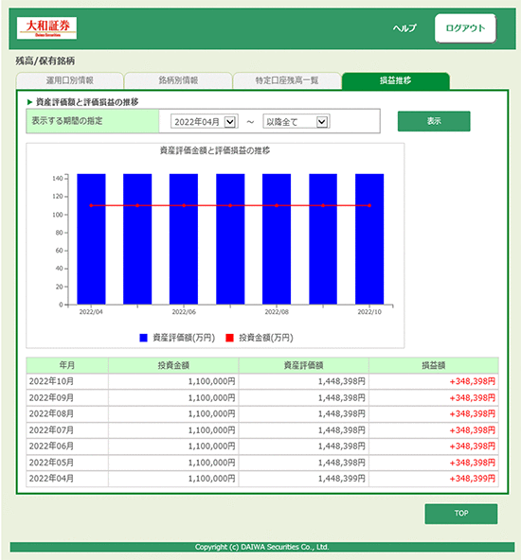Image resolution: width=521 pixels, height=560 pixels.
Task: Click the 年月 column header
Action: click(x=67, y=365)
